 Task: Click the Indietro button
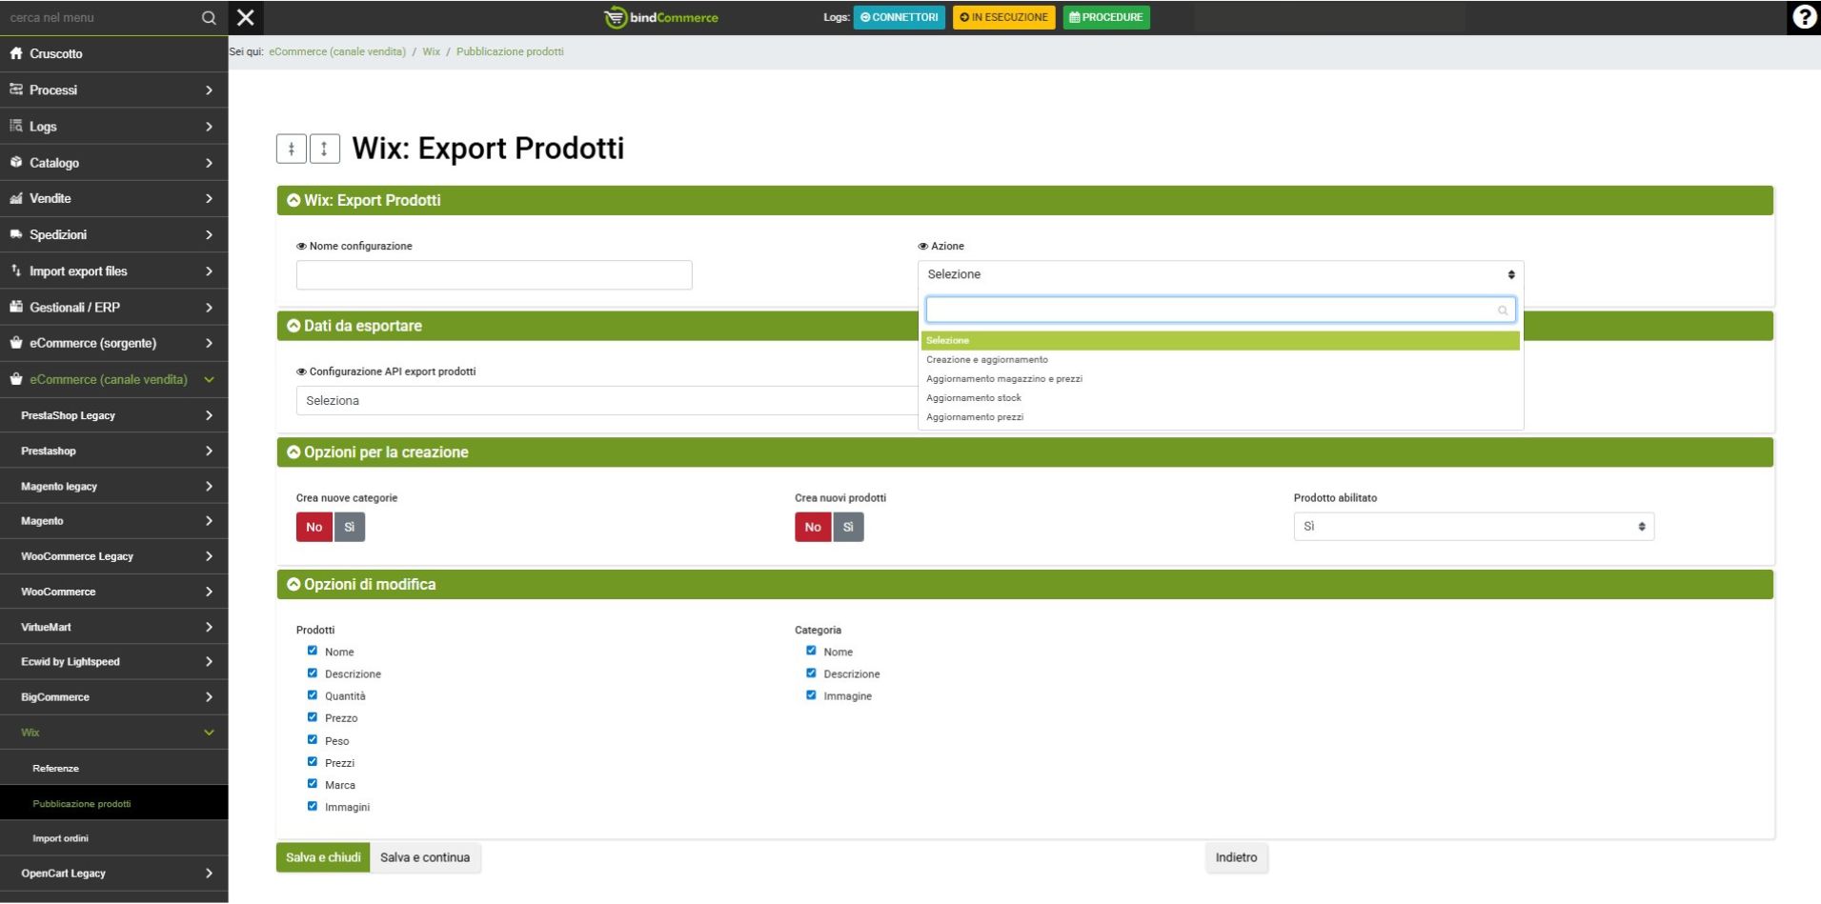[1236, 857]
